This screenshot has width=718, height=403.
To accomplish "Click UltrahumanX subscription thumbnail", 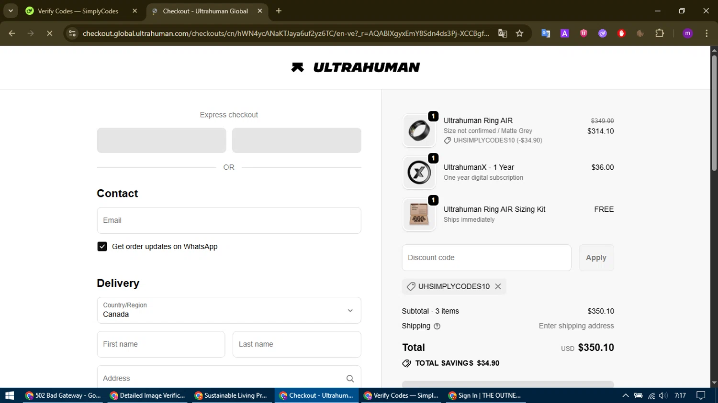I will 419,172.
